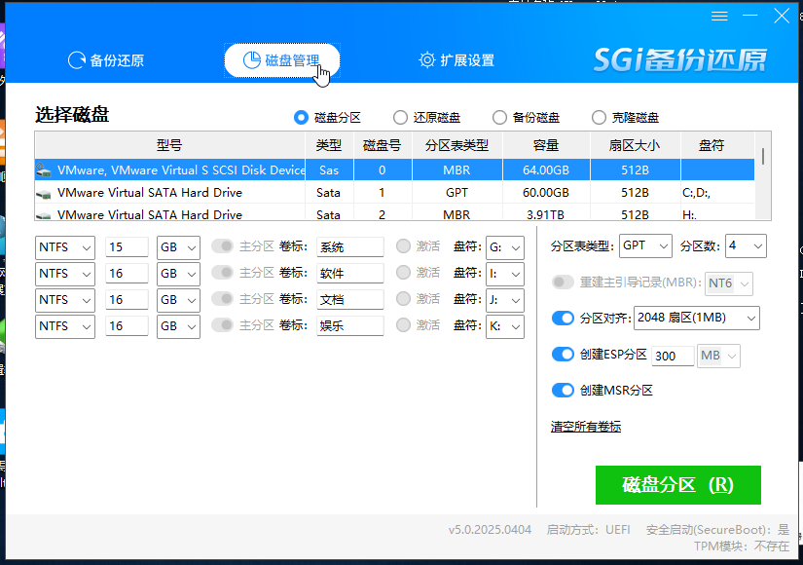Switch to the 备份还原 tab
803x565 pixels.
pos(106,60)
